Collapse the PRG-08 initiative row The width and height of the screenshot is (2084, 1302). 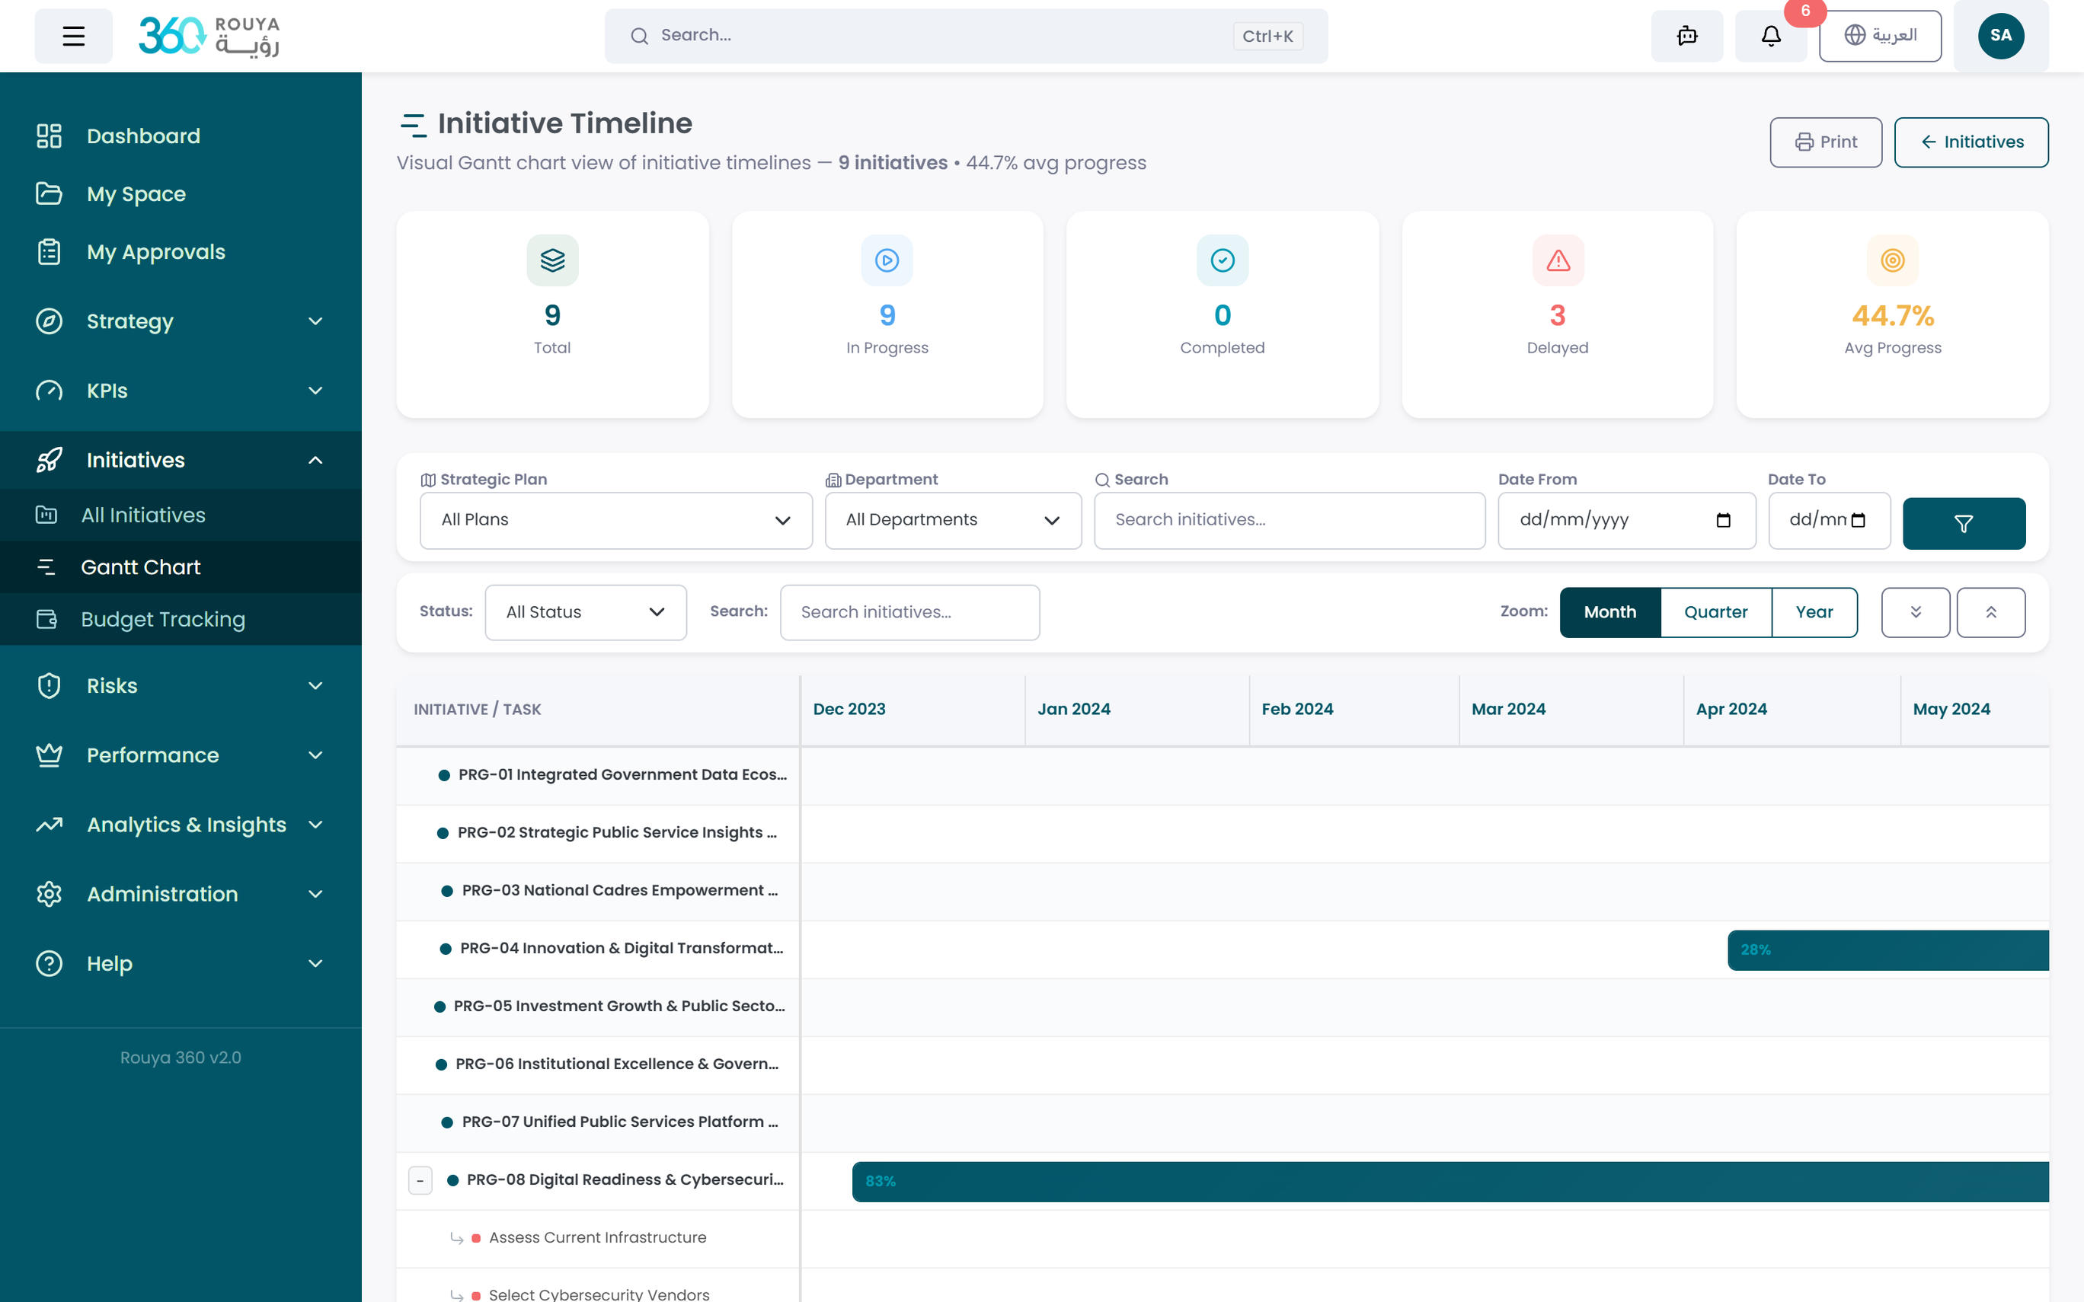[x=420, y=1181]
